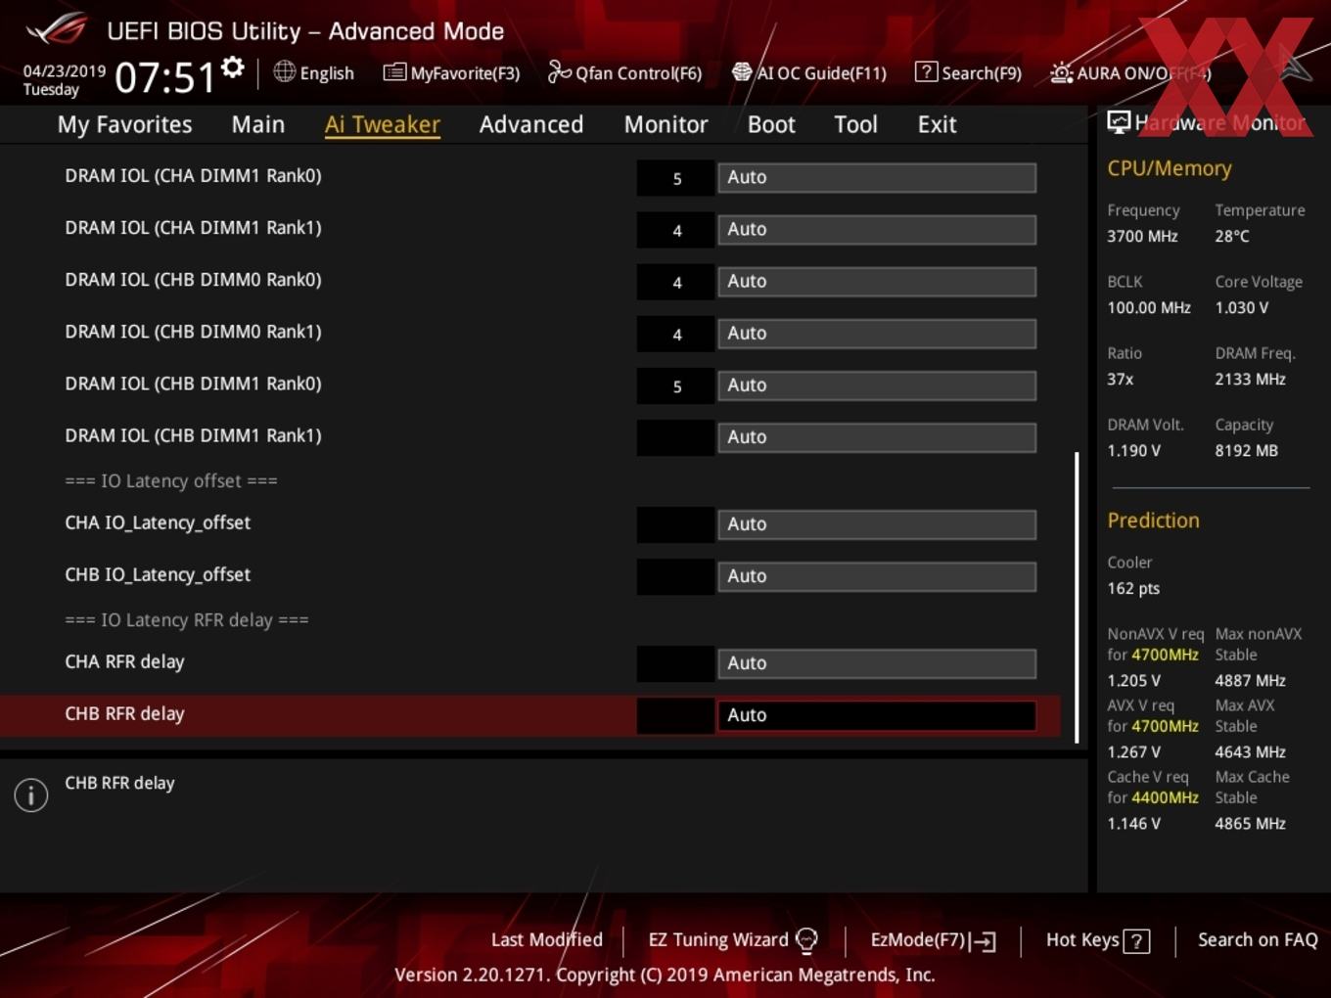Viewport: 1331px width, 998px height.
Task: Click the 04/23/2019 date text
Action: click(65, 70)
